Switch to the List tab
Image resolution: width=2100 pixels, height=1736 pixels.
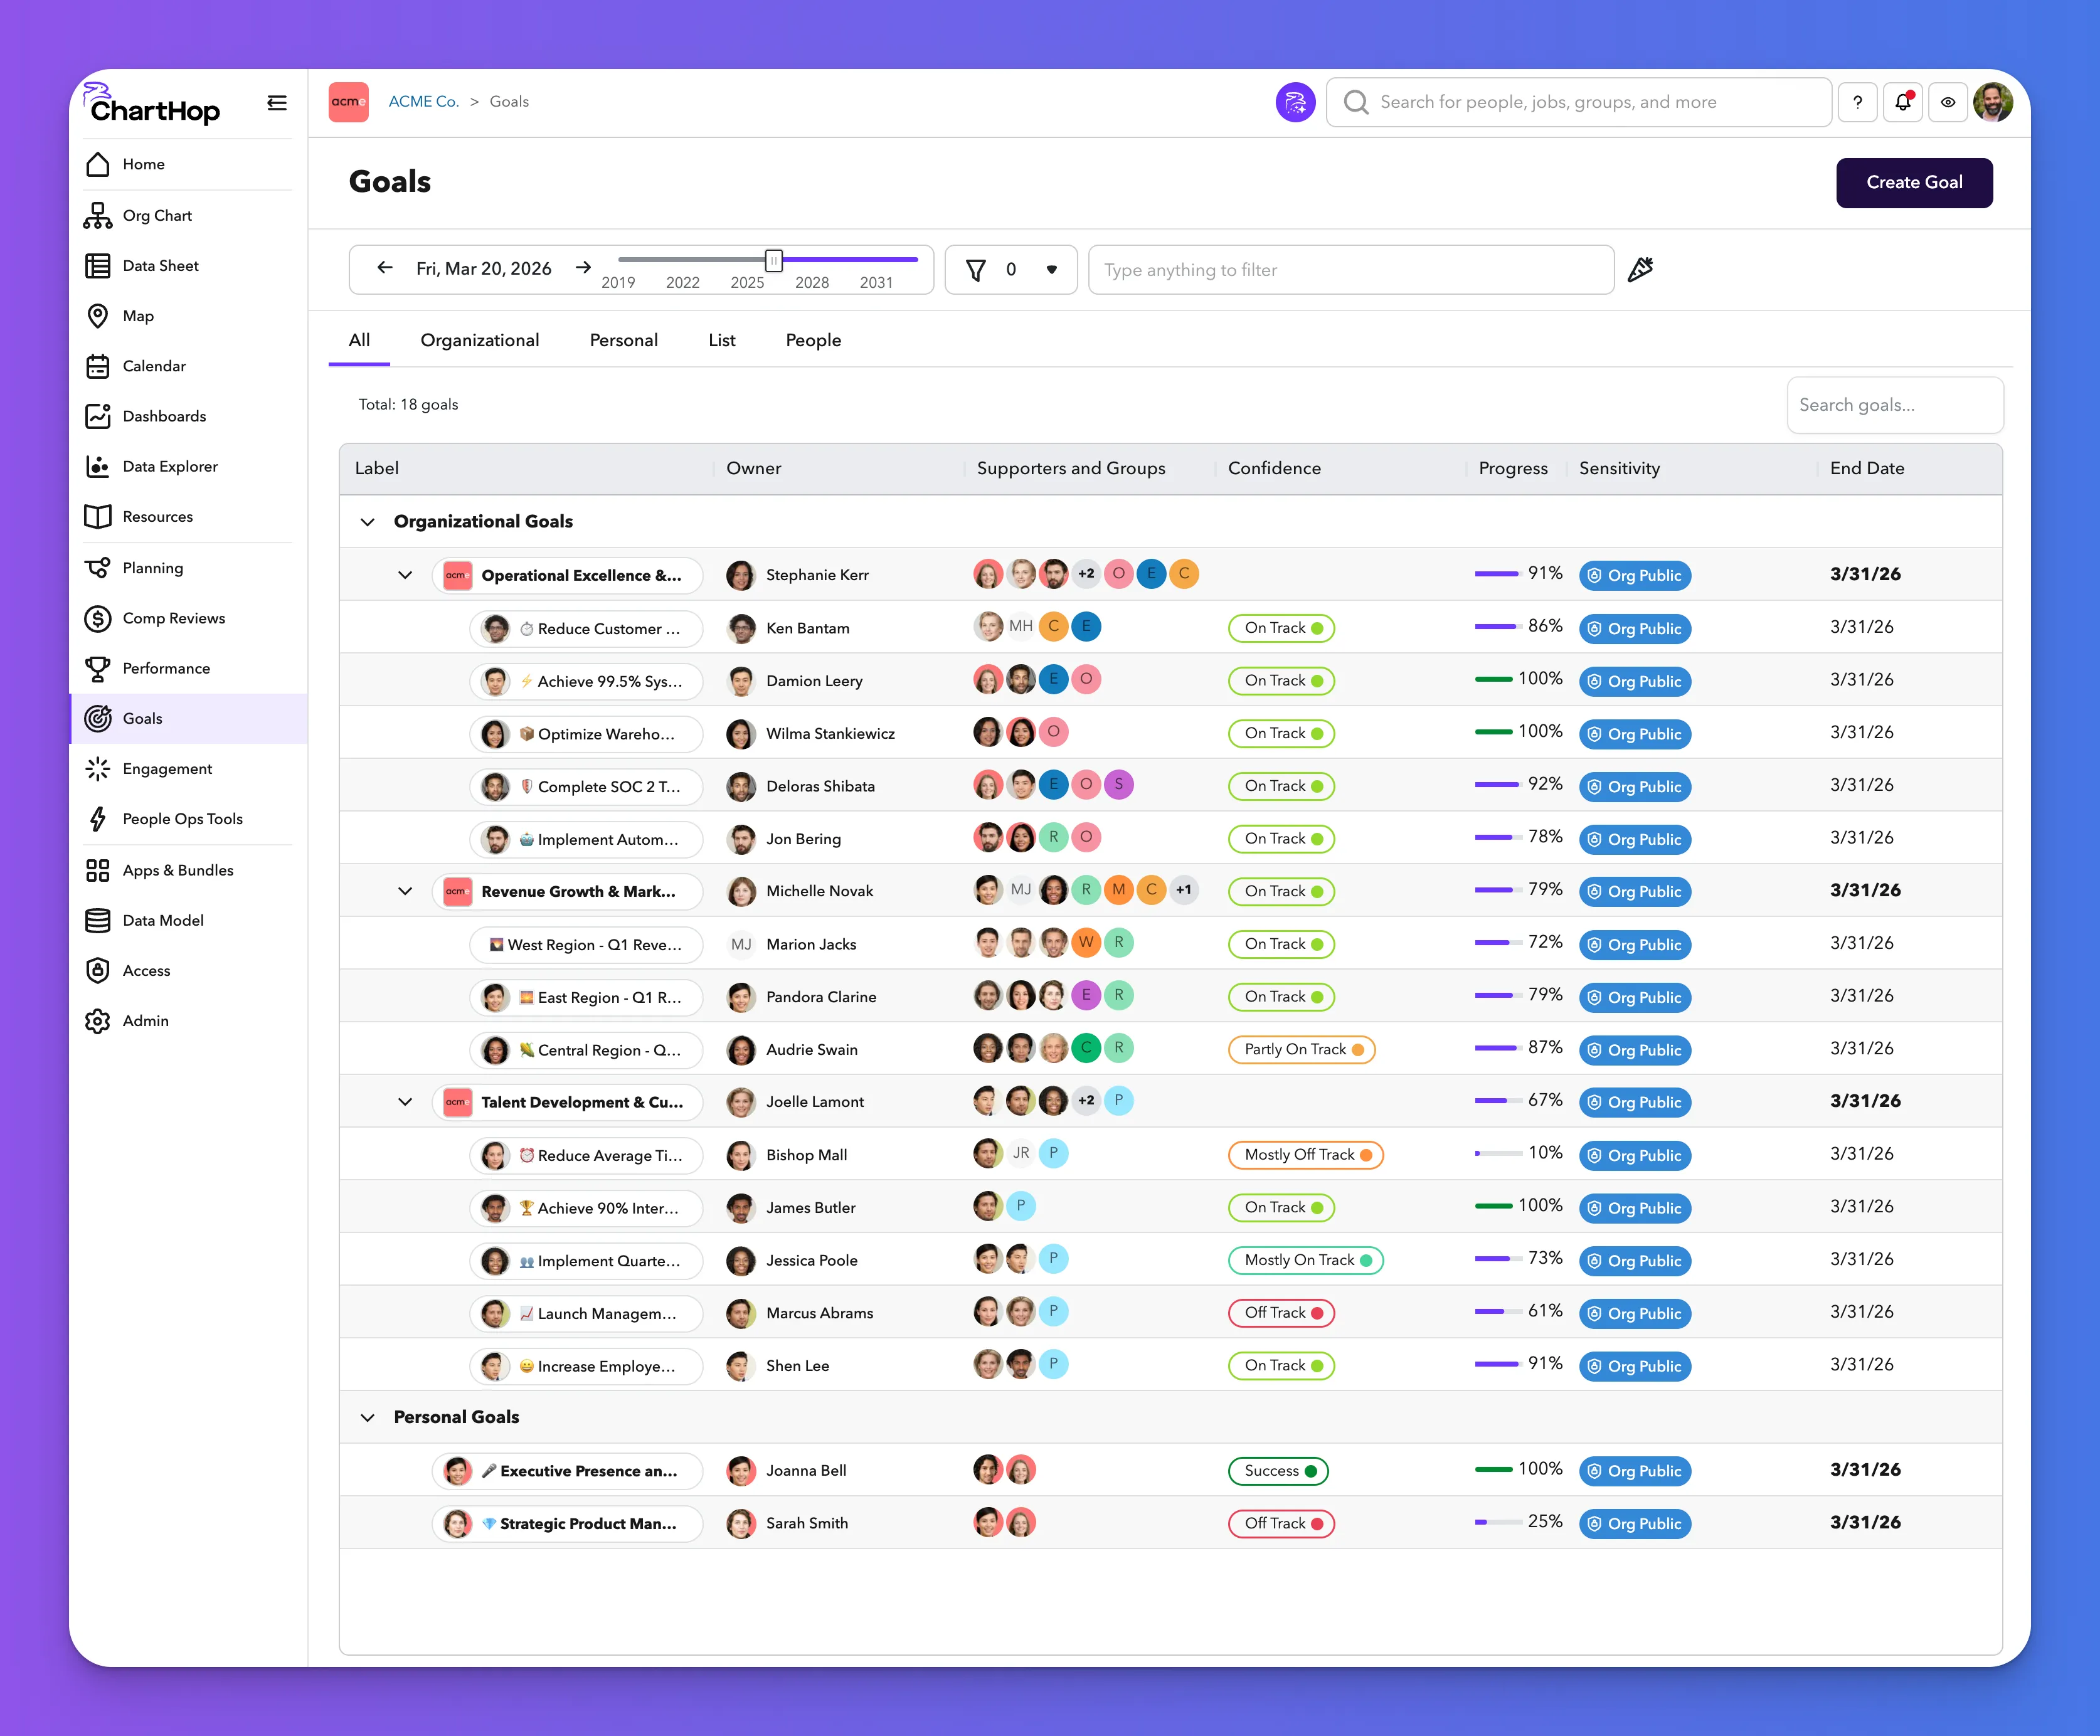click(722, 340)
